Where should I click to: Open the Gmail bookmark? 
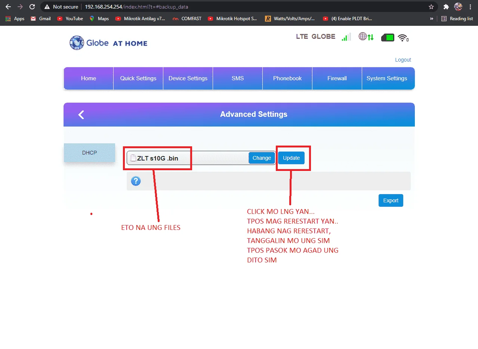click(x=41, y=18)
